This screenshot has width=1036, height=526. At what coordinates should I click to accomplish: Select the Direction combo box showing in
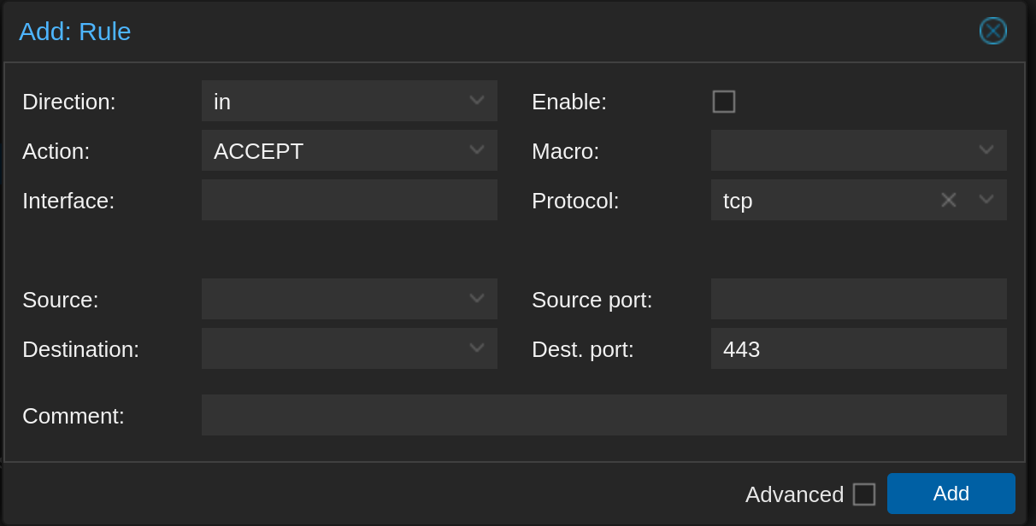point(350,101)
